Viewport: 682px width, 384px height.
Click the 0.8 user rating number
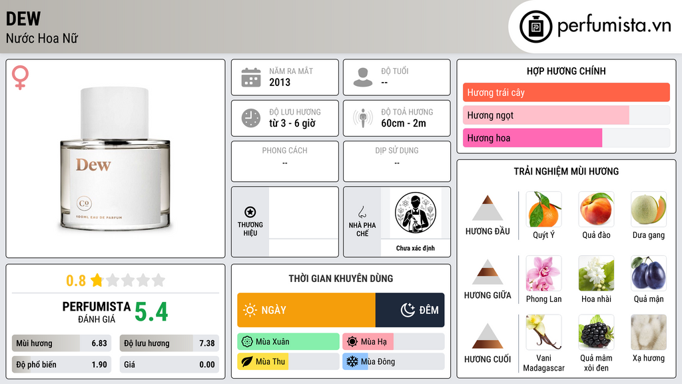tap(76, 281)
